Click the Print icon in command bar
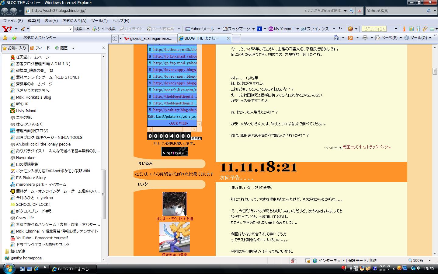 click(365, 38)
